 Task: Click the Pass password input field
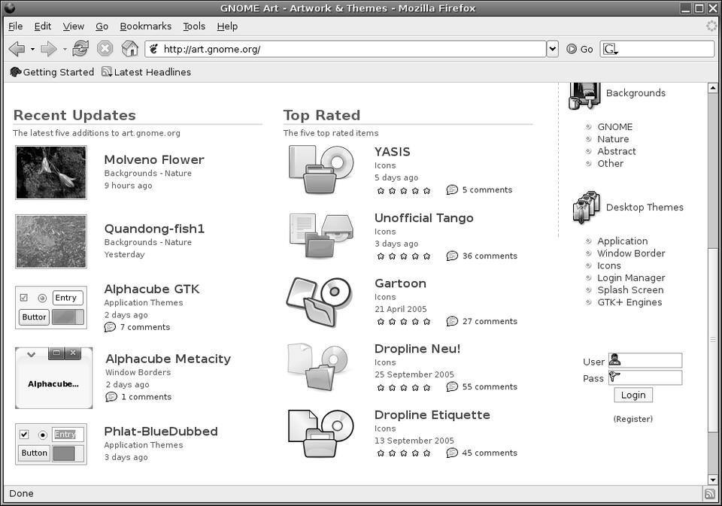[x=645, y=377]
